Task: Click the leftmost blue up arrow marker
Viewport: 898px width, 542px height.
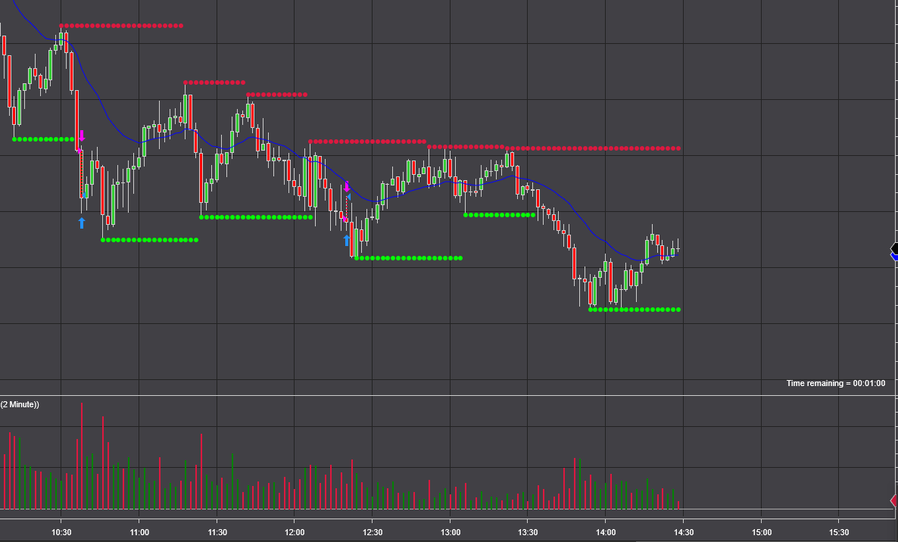Action: tap(82, 223)
